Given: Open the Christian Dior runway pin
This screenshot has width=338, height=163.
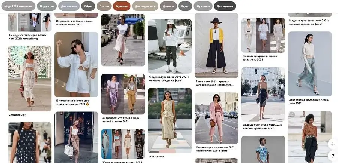Looking at the screenshot, I should pos(30,78).
